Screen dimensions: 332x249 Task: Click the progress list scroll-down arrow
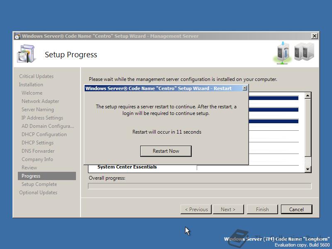tap(308, 169)
